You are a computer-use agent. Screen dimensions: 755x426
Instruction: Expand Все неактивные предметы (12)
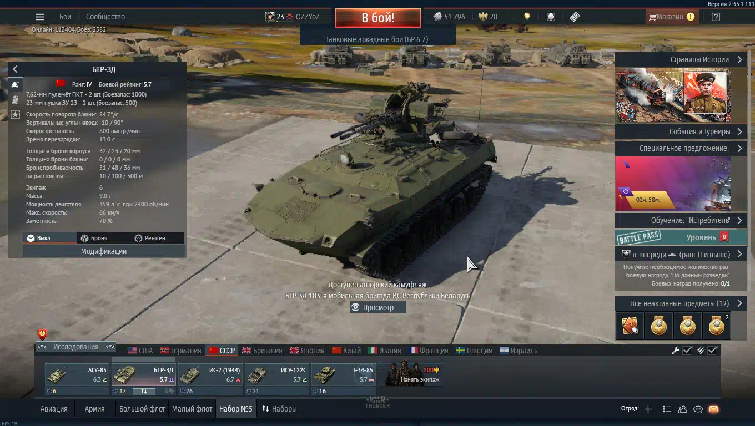(x=681, y=303)
